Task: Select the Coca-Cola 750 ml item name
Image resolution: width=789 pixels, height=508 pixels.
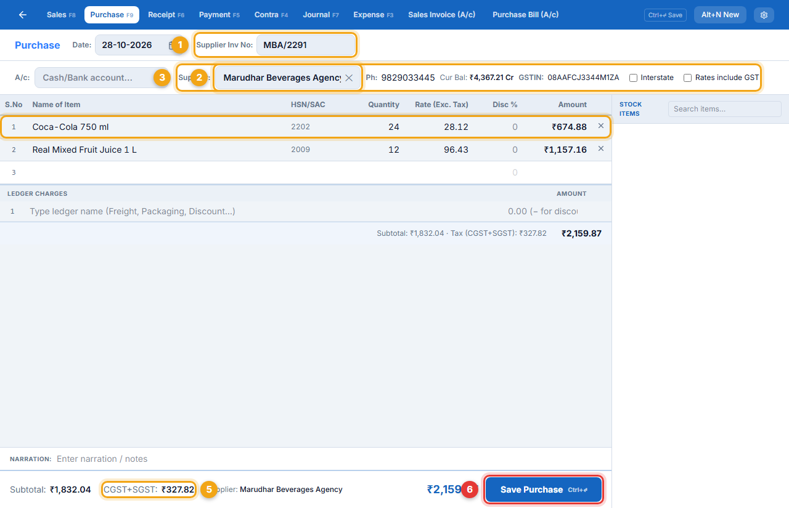Action: [71, 127]
